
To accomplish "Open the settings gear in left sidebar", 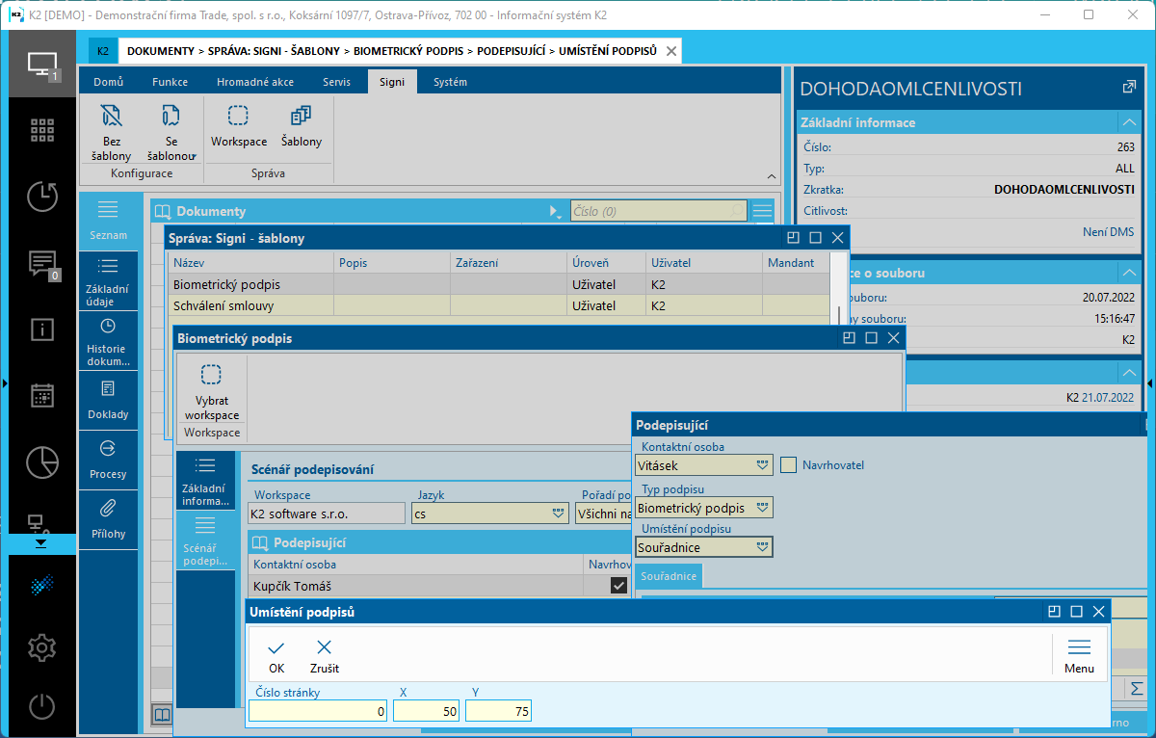I will coord(41,647).
